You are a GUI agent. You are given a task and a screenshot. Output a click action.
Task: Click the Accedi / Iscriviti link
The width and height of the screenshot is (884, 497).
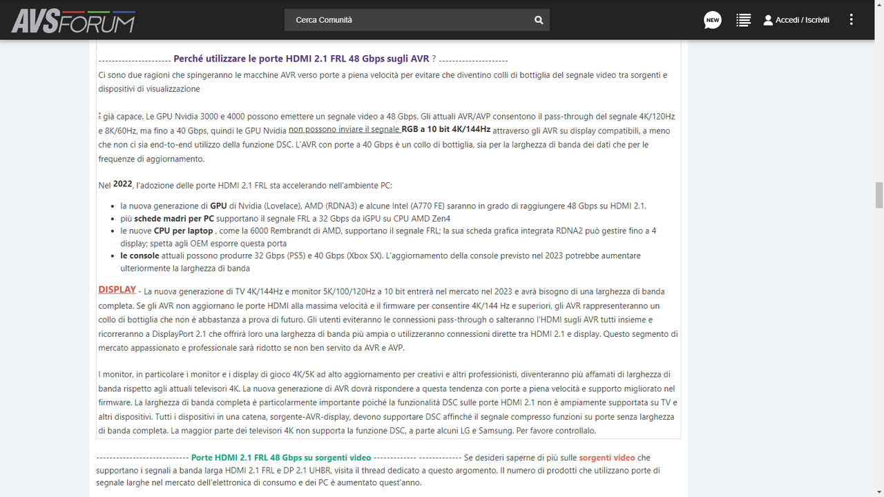tap(803, 20)
